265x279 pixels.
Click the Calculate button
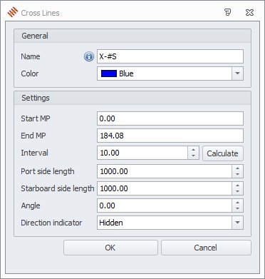click(x=223, y=153)
